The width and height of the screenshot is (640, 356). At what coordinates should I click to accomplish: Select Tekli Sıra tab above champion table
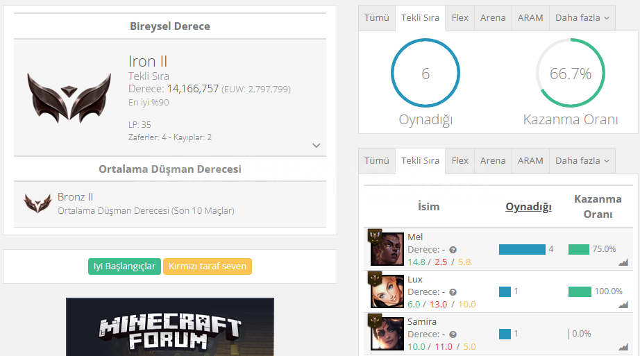[420, 161]
